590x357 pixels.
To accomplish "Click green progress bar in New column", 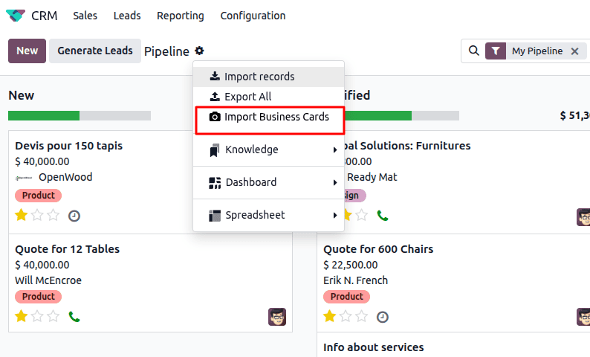I will click(43, 116).
